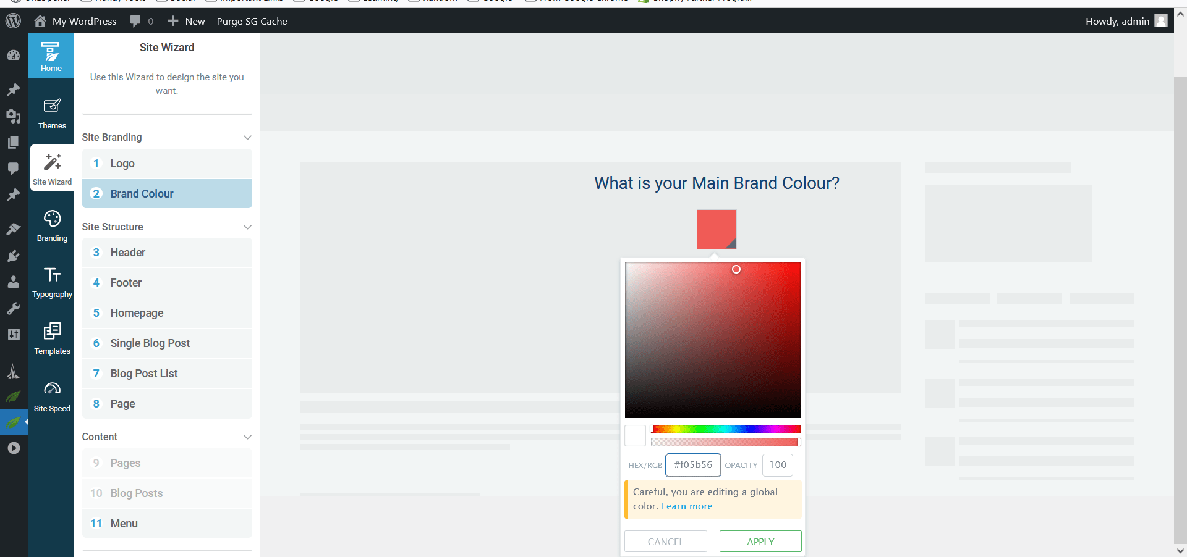Open the Home panel in Site Tools sidebar
The height and width of the screenshot is (557, 1187).
point(51,56)
